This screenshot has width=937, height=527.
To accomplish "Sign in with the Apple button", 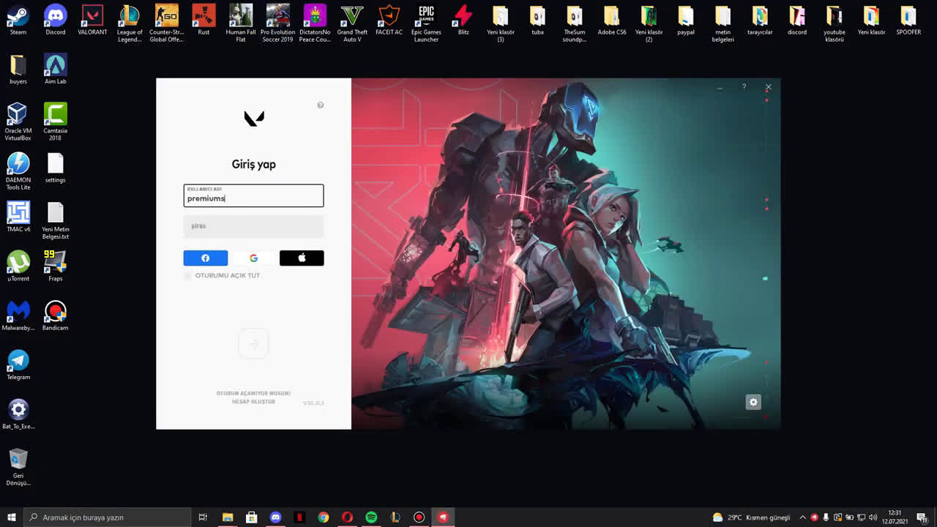I will click(x=302, y=258).
